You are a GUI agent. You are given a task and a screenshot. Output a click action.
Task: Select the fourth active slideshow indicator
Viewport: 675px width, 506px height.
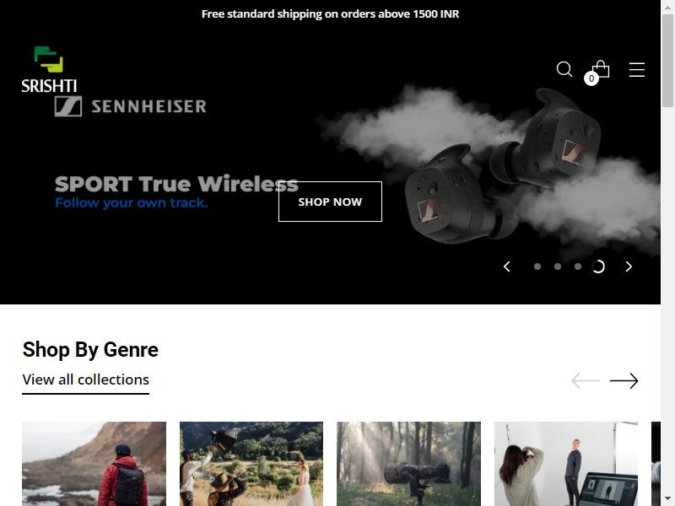(x=598, y=266)
